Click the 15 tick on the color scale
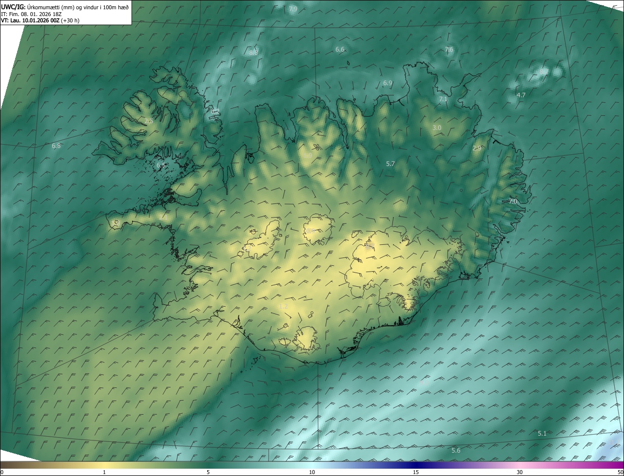This screenshot has height=476, width=624. pyautogui.click(x=416, y=472)
